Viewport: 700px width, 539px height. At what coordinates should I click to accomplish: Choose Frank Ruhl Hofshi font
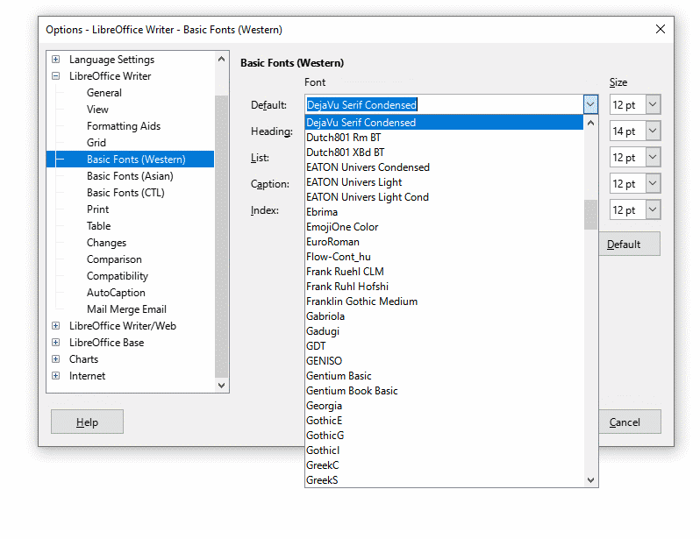pyautogui.click(x=444, y=287)
